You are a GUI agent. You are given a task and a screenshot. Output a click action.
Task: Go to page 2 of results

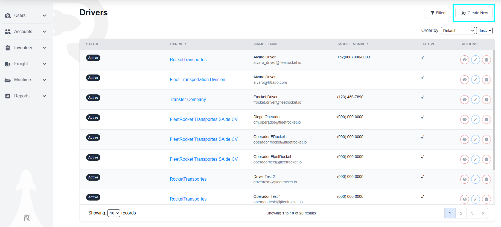click(x=461, y=213)
